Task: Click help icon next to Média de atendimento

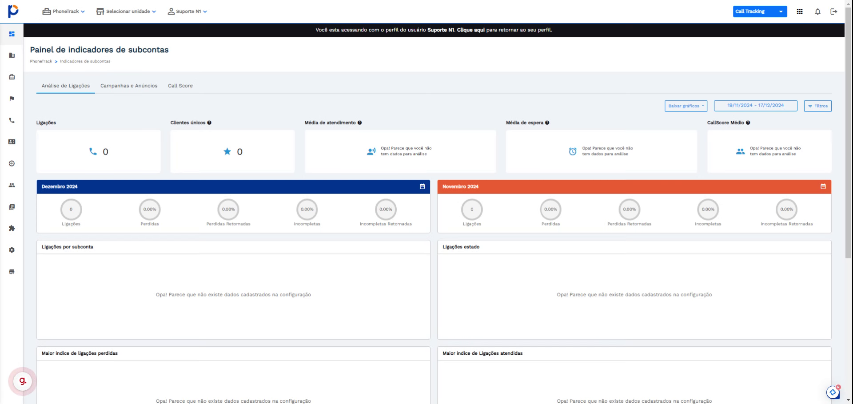Action: point(359,123)
